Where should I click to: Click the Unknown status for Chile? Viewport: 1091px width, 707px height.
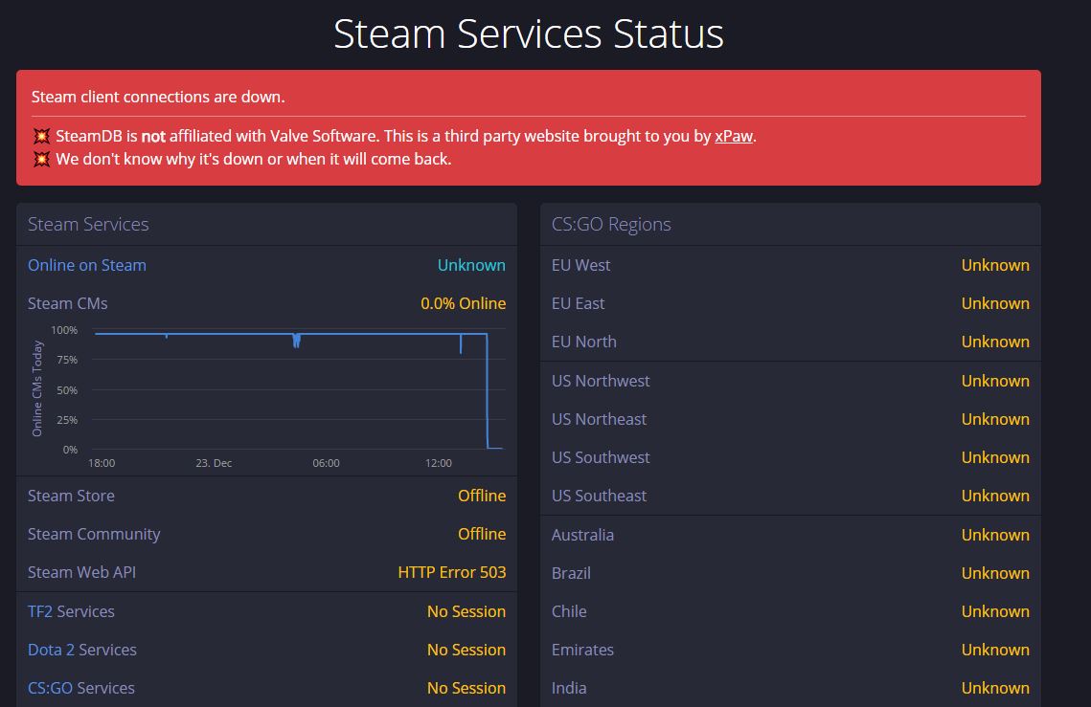pyautogui.click(x=995, y=611)
